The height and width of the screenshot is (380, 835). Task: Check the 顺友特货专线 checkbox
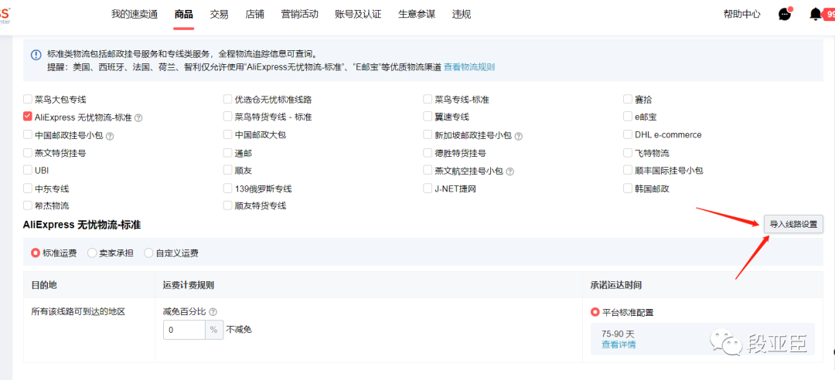pyautogui.click(x=228, y=205)
